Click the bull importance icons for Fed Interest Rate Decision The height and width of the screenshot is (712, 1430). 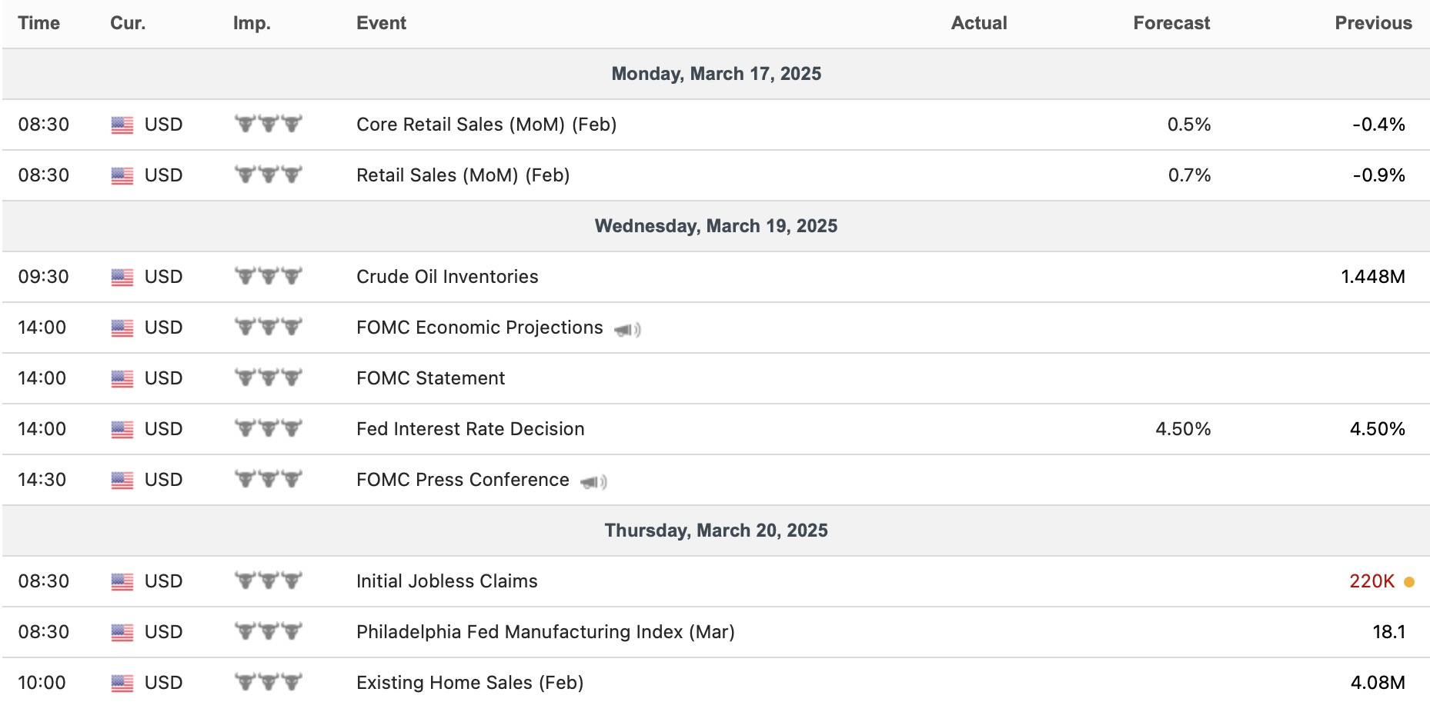[269, 428]
